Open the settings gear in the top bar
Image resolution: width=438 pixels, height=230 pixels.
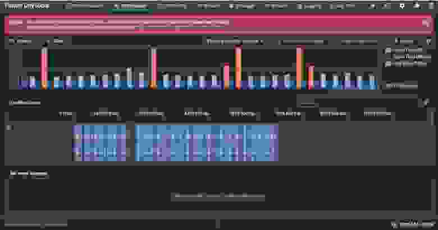[401, 6]
